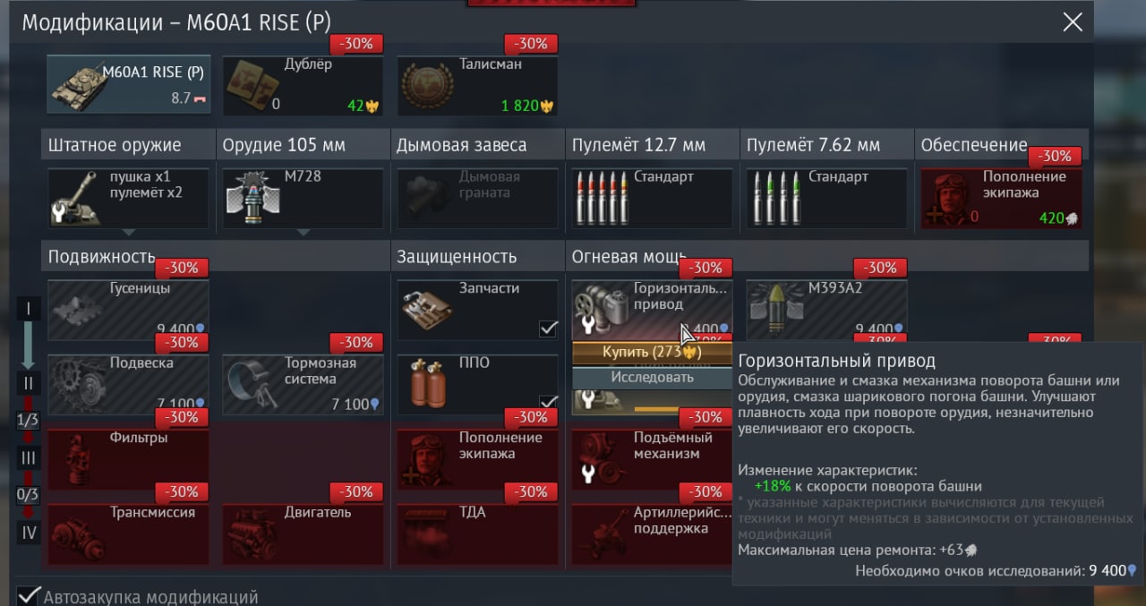The width and height of the screenshot is (1146, 606).
Task: Open the Артиллерийская поддержка modification
Action: point(652,533)
